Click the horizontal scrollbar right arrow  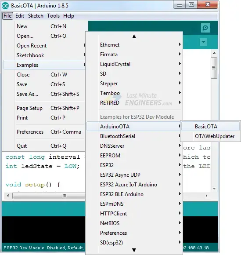tap(206, 196)
